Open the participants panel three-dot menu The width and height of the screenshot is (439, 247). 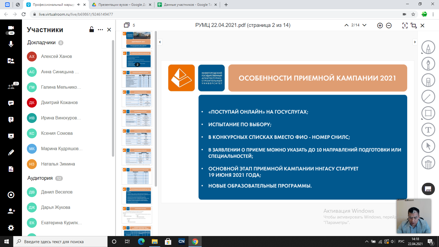point(100,30)
